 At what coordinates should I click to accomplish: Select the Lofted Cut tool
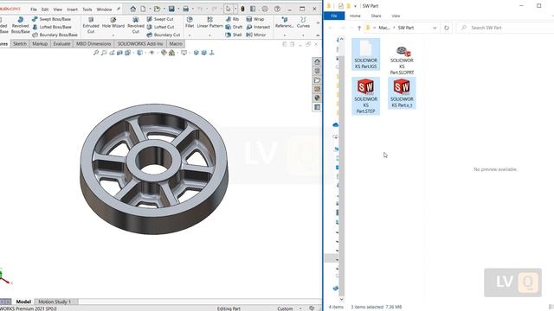point(160,27)
